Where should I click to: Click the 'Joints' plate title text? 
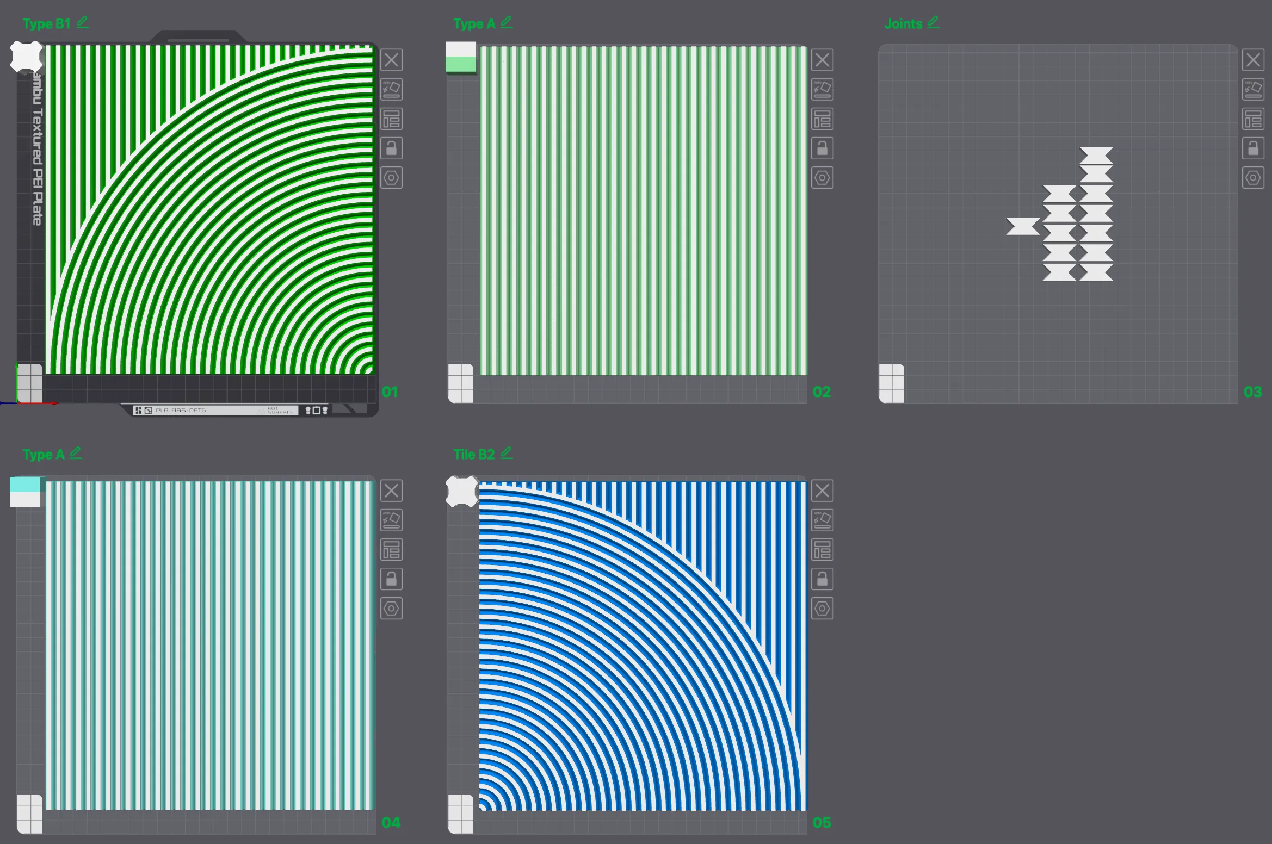pos(903,24)
